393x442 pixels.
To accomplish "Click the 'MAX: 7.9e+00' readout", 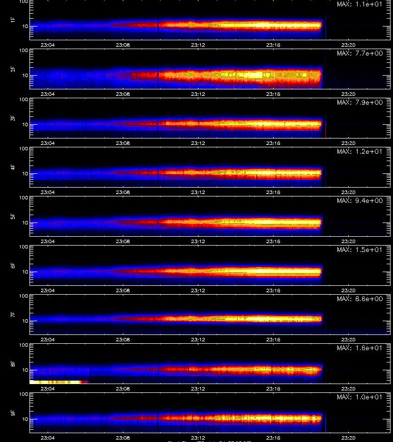I will coord(360,102).
